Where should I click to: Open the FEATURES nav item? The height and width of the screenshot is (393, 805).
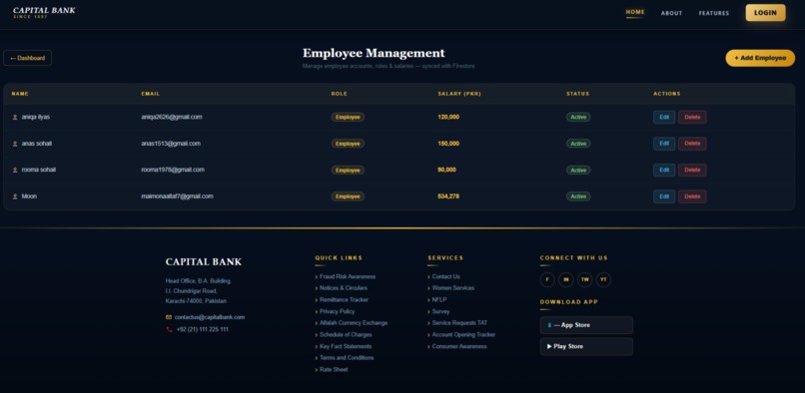[714, 13]
